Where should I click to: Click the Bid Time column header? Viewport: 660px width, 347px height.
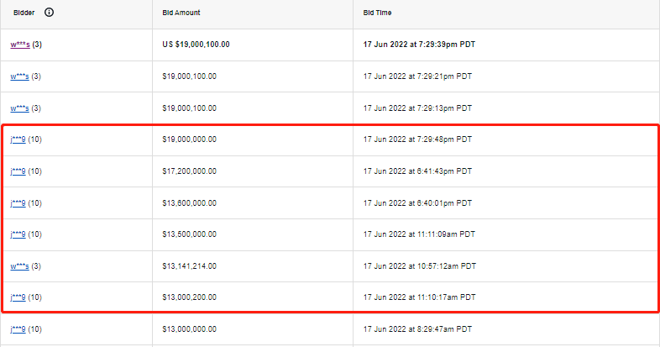coord(377,13)
